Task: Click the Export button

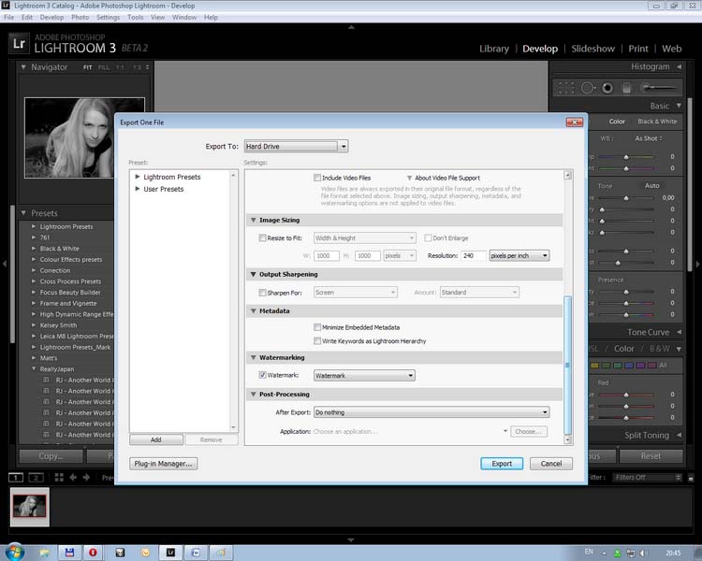Action: [502, 463]
